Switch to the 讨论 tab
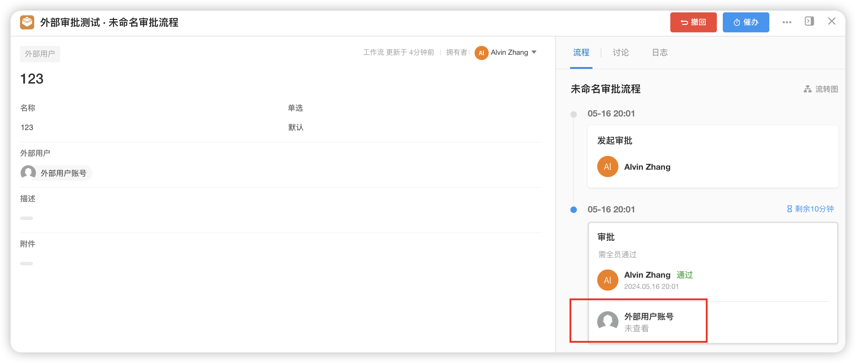 (620, 52)
